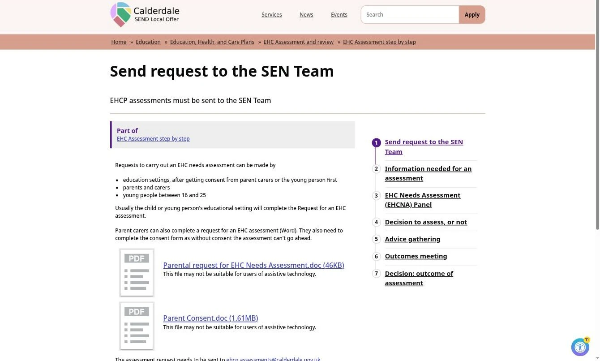Download Parental request for EHC Needs Assessment.doc
Screen dimensions: 600x361
[x=253, y=265]
